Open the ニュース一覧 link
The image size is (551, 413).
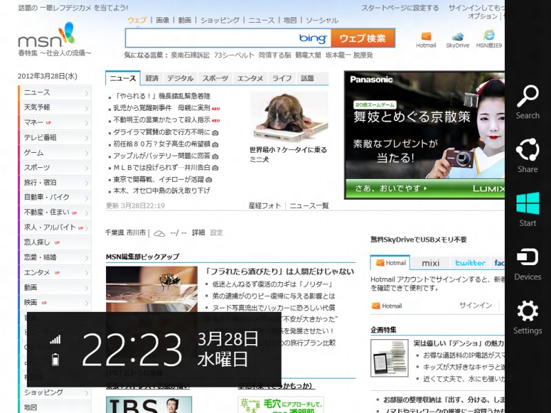(308, 204)
